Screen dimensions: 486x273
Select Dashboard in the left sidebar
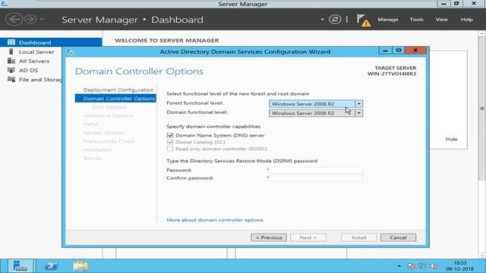[51, 42]
